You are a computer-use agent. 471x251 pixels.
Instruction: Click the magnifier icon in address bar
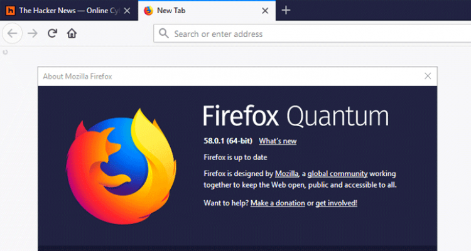coord(164,33)
